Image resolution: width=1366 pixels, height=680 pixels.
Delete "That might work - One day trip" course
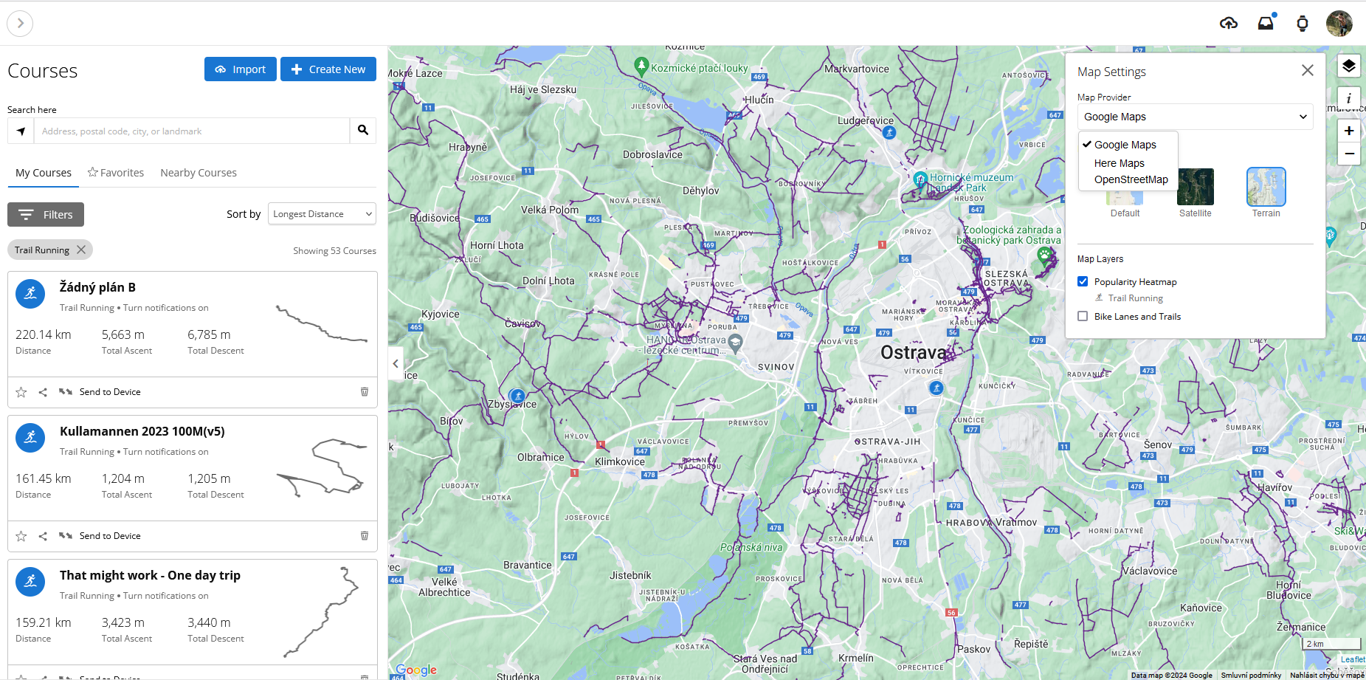coord(364,676)
